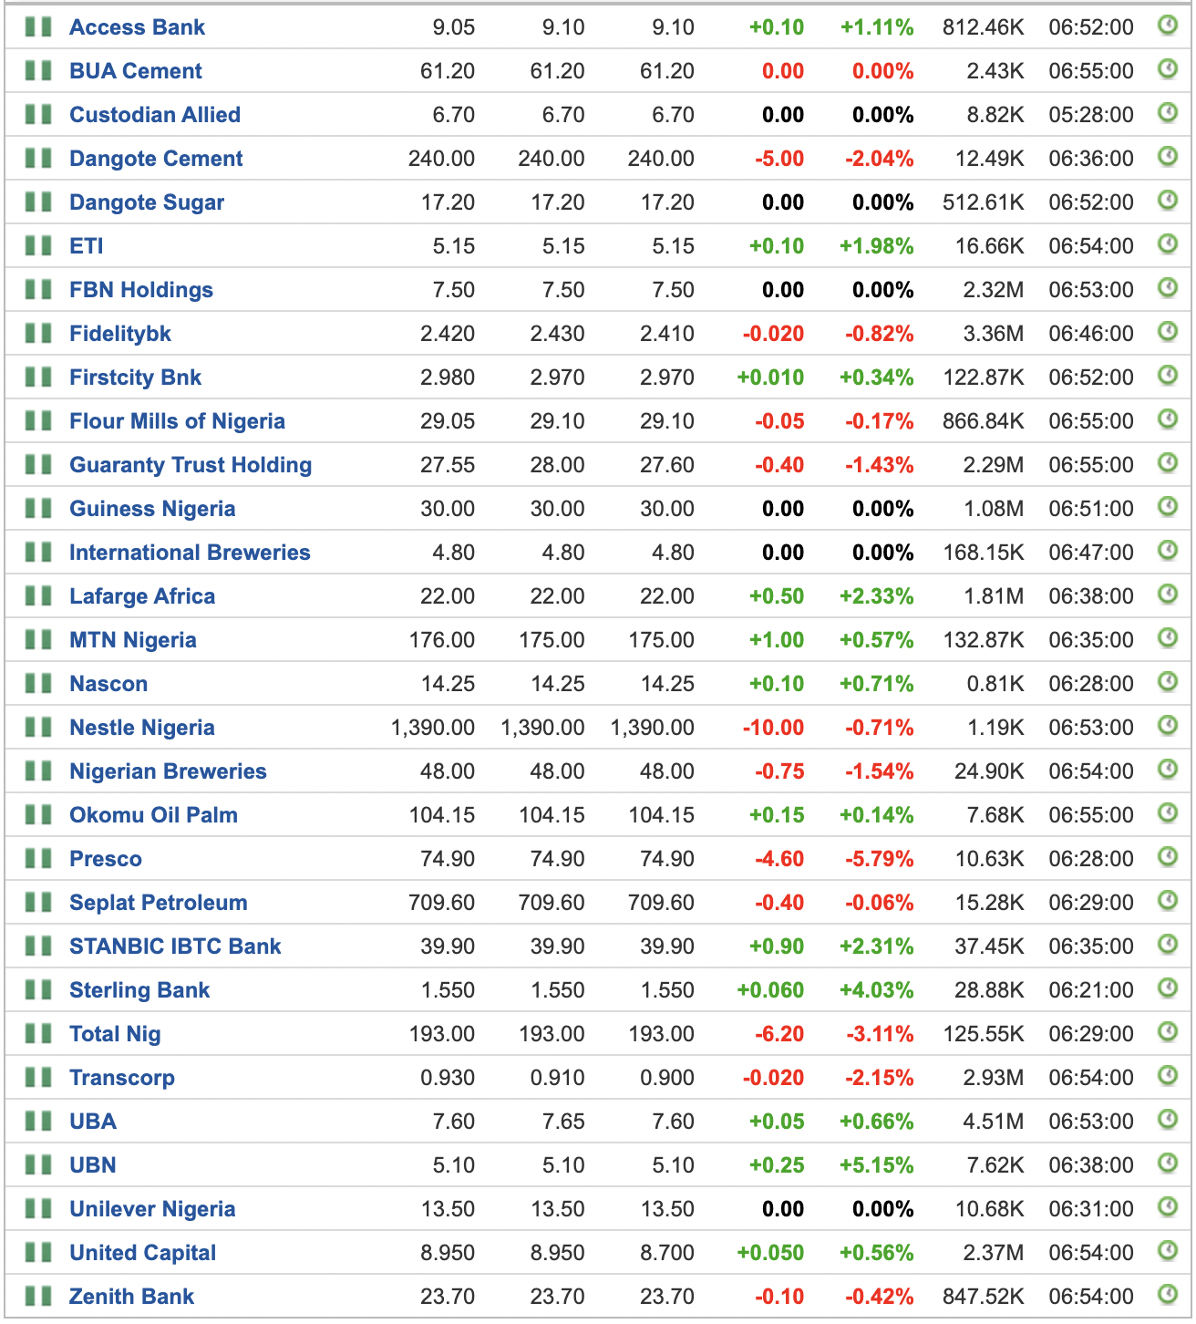Open the BUA Cement stock link

point(136,71)
